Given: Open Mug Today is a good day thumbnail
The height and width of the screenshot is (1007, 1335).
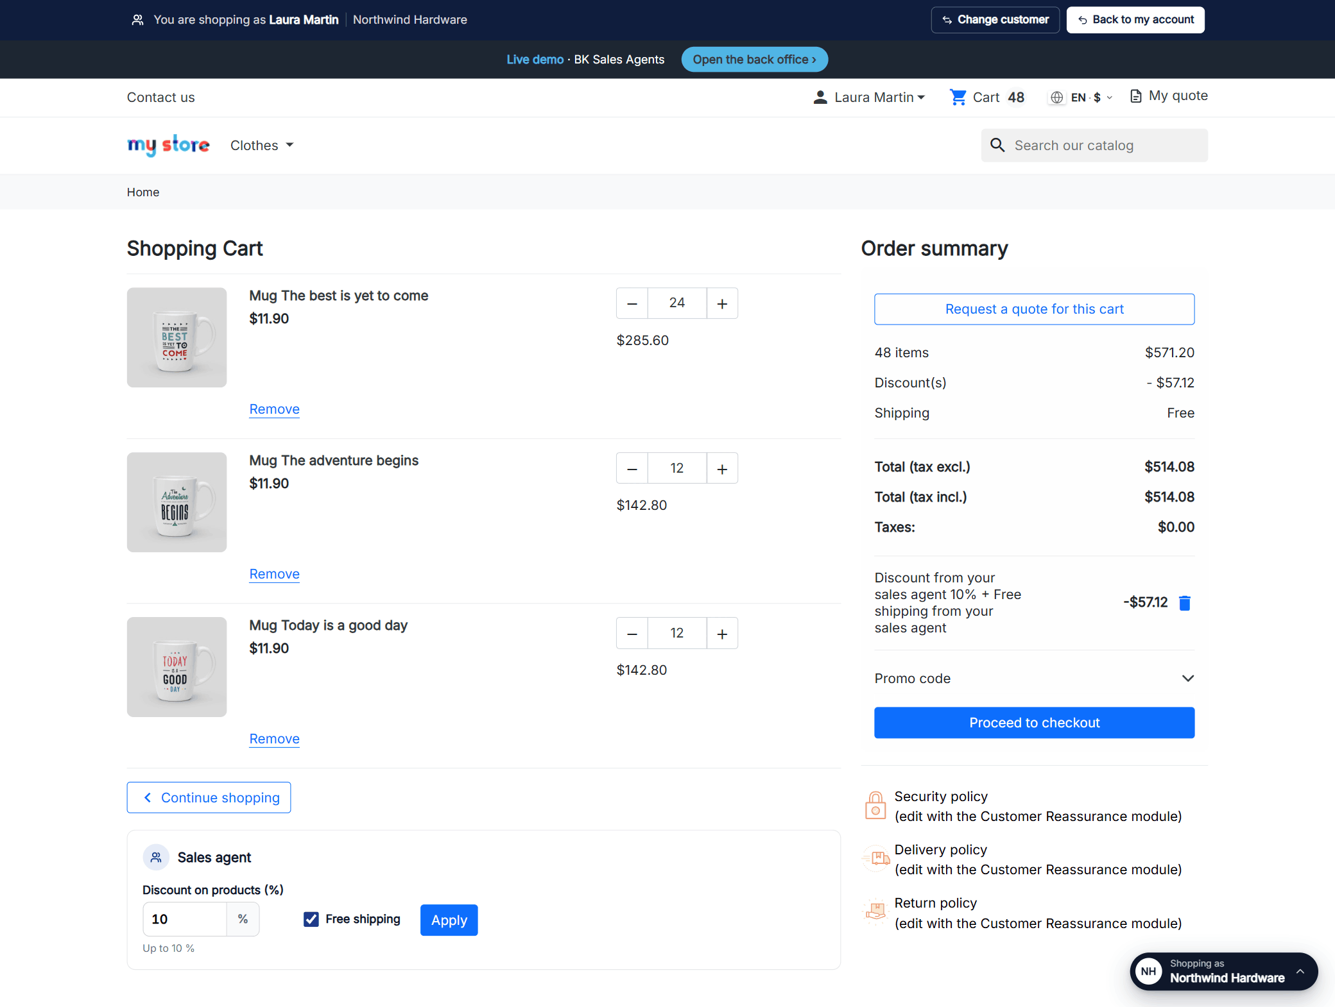Looking at the screenshot, I should tap(177, 667).
